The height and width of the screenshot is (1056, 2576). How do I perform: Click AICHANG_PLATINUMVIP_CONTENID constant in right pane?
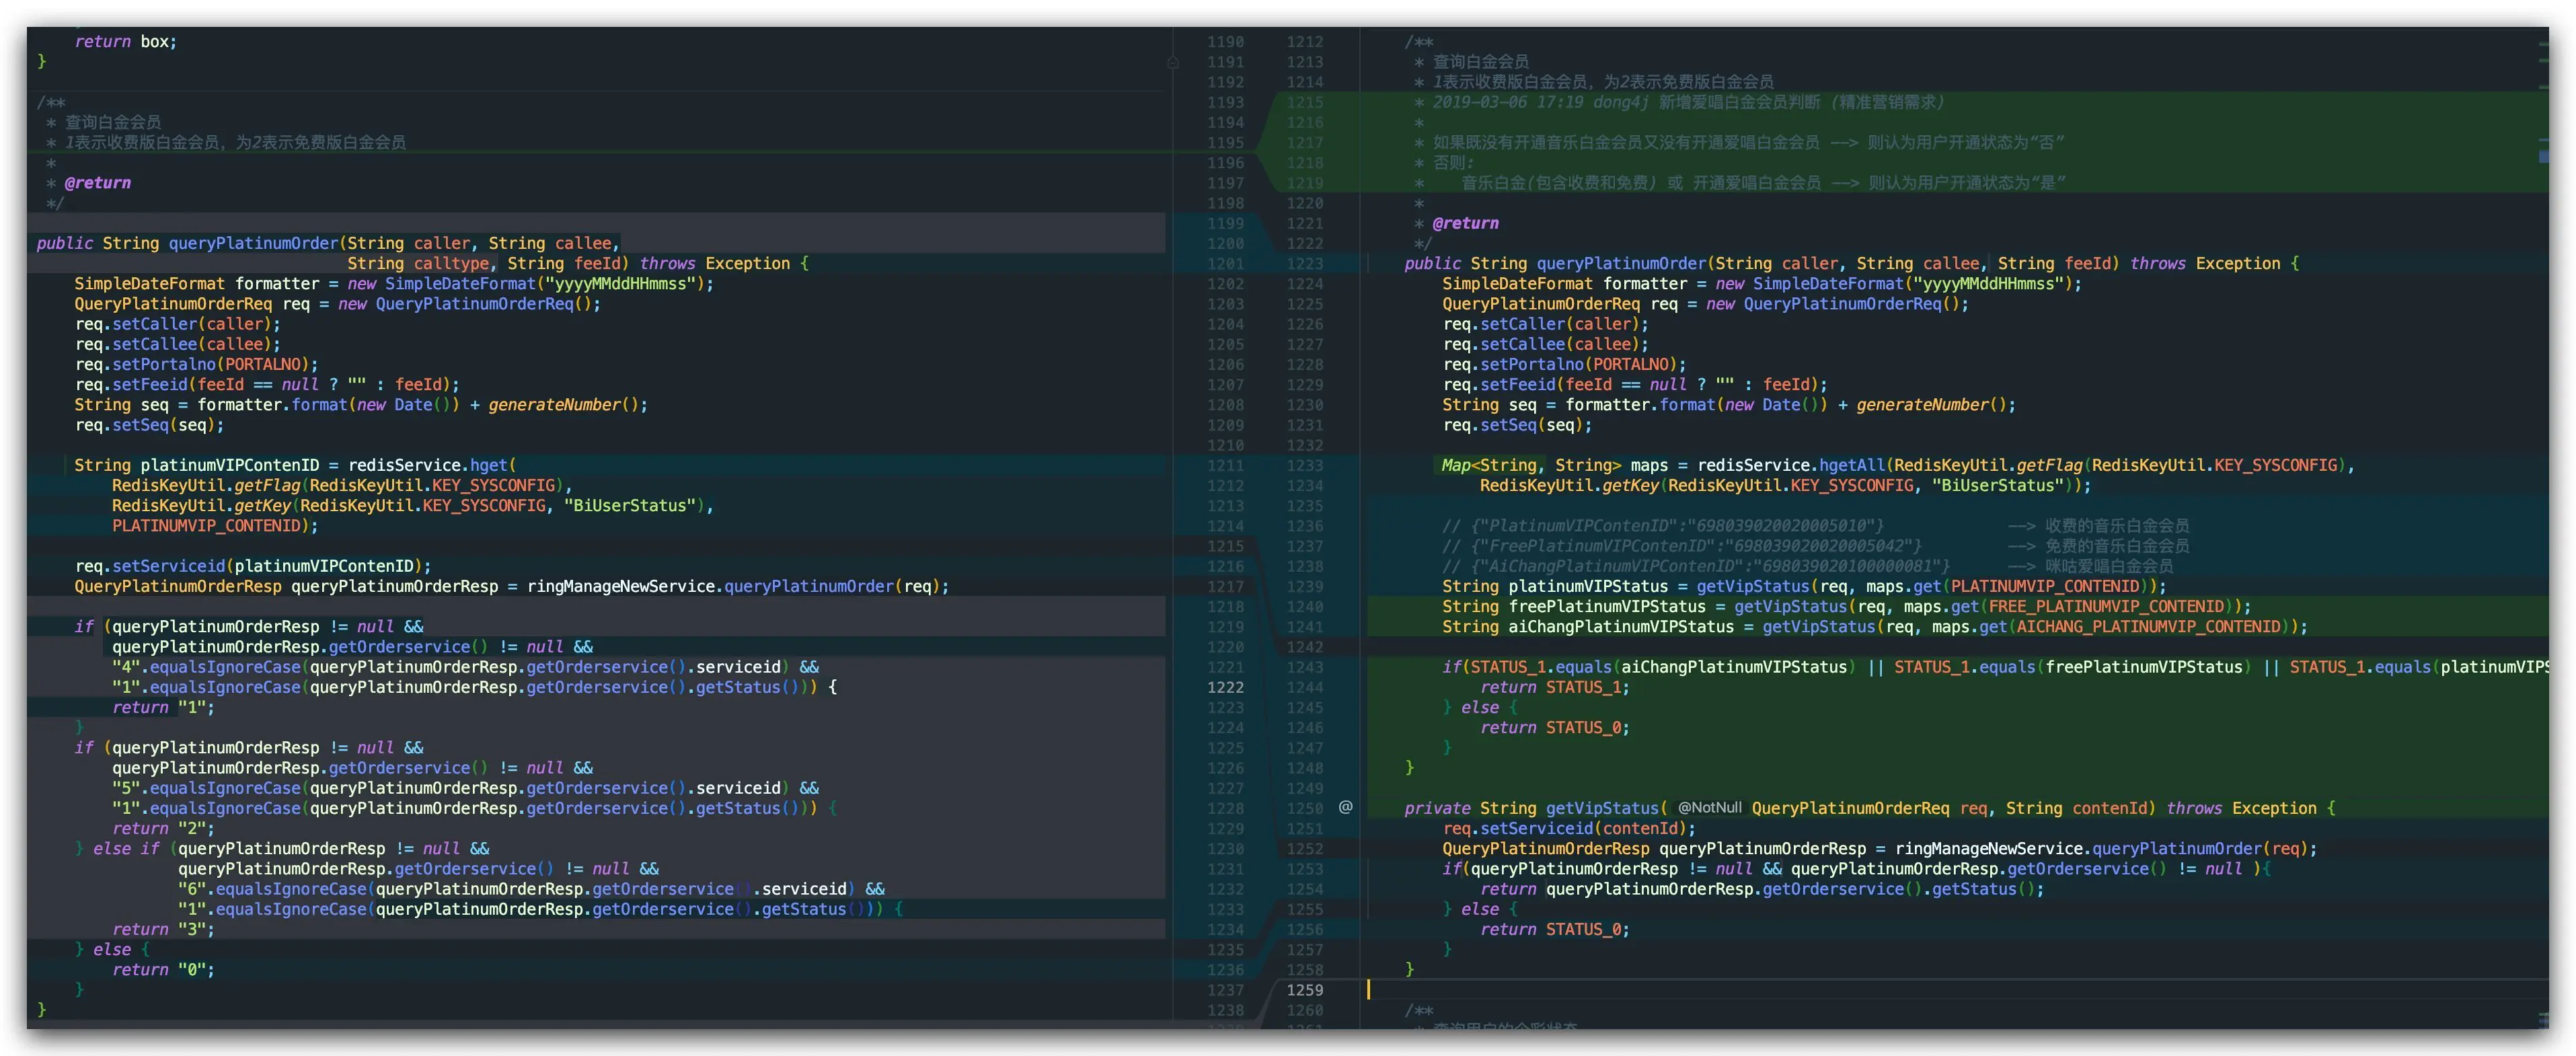pyautogui.click(x=2148, y=627)
